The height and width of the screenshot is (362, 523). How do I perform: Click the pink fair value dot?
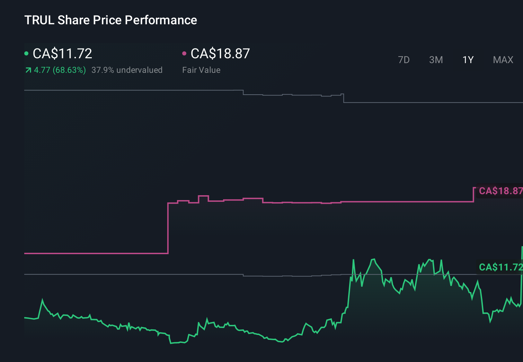click(184, 53)
